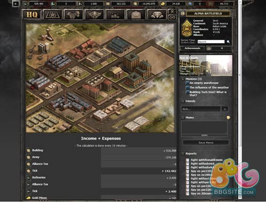Click the friend Nick input field

tap(201, 109)
